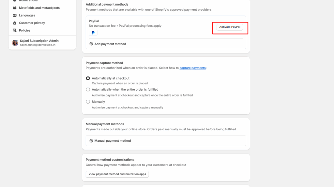The height and width of the screenshot is (187, 334).
Task: Click the Add payment method text
Action: click(110, 44)
